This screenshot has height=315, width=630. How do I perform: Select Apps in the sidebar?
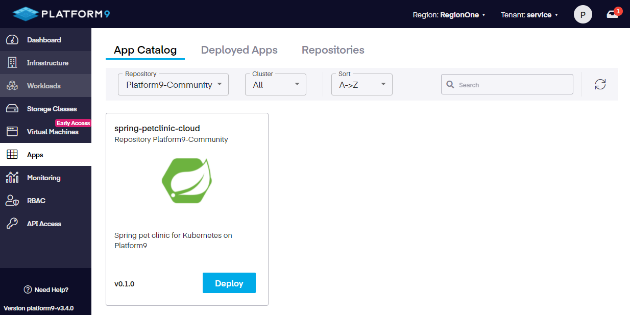[x=45, y=155]
